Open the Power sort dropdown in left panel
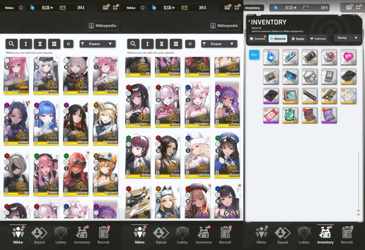 pos(97,44)
